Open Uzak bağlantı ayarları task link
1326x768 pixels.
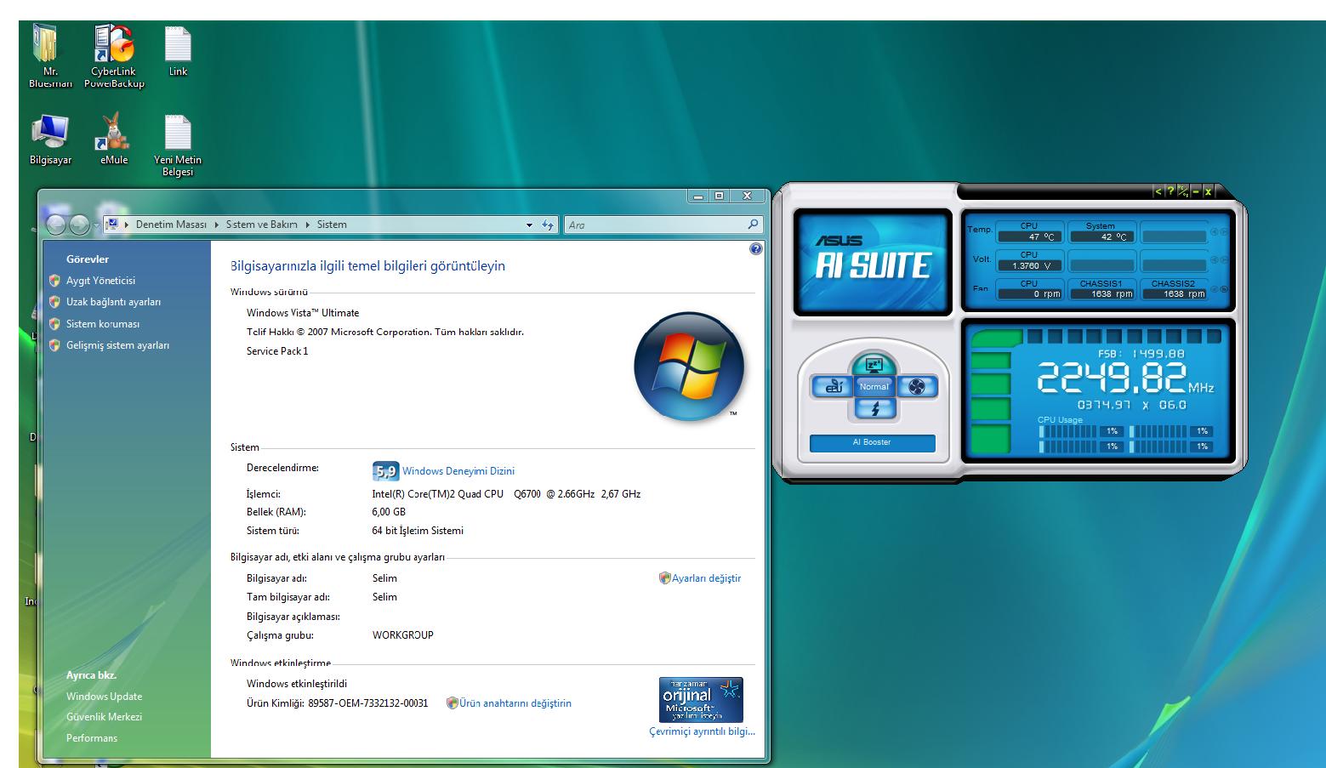113,302
